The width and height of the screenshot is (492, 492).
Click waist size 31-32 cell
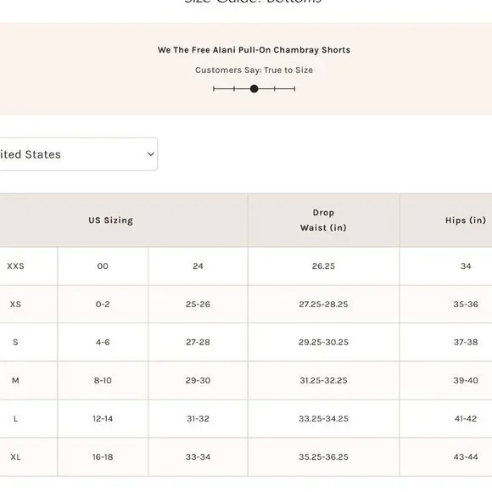[x=198, y=418]
